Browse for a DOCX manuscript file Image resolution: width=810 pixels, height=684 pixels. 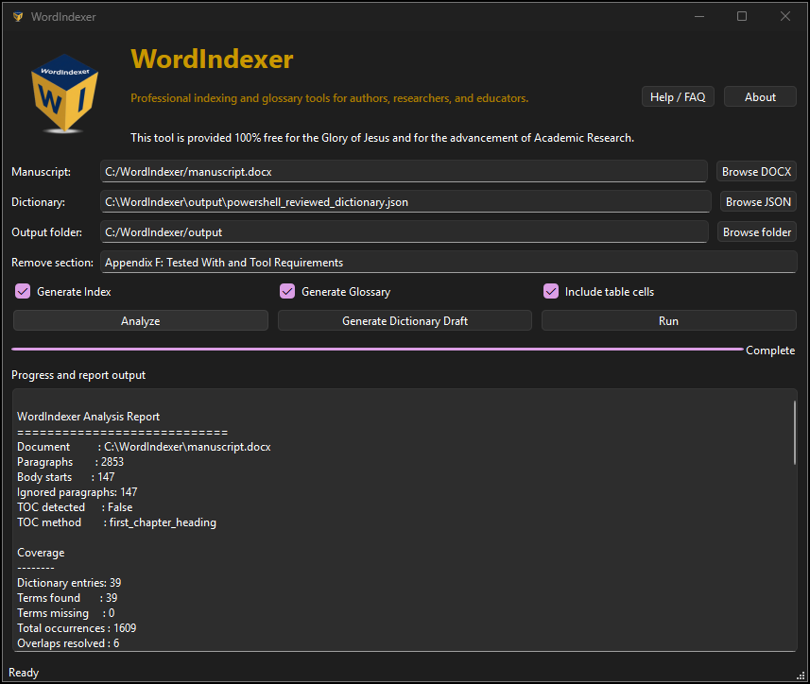(756, 171)
